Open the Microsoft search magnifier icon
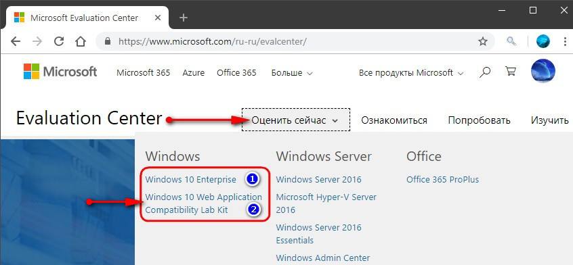 tap(484, 72)
